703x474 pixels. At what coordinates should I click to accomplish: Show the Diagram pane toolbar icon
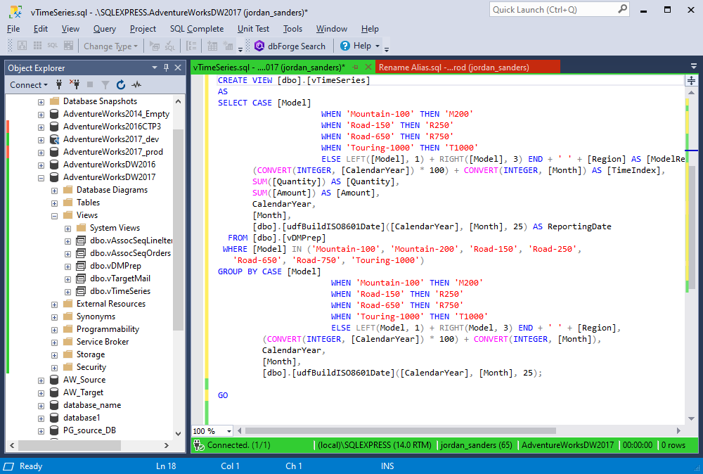[x=22, y=46]
